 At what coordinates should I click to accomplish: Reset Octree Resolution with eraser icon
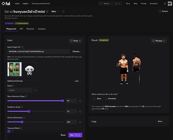(x=80, y=122)
